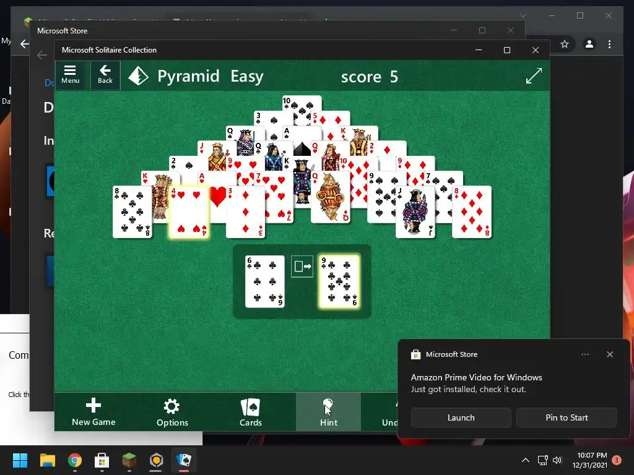
Task: Toggle full screen with the diagonal arrows icon
Action: pyautogui.click(x=534, y=76)
